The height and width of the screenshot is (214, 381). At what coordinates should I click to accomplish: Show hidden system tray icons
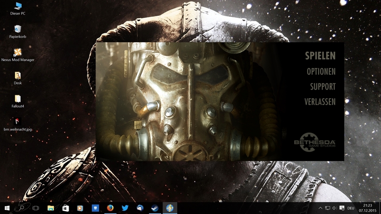tap(320, 208)
